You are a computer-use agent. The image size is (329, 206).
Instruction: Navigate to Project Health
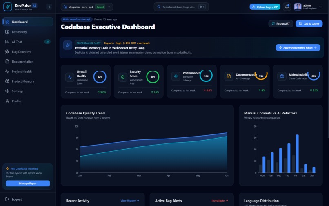[x=28, y=71]
